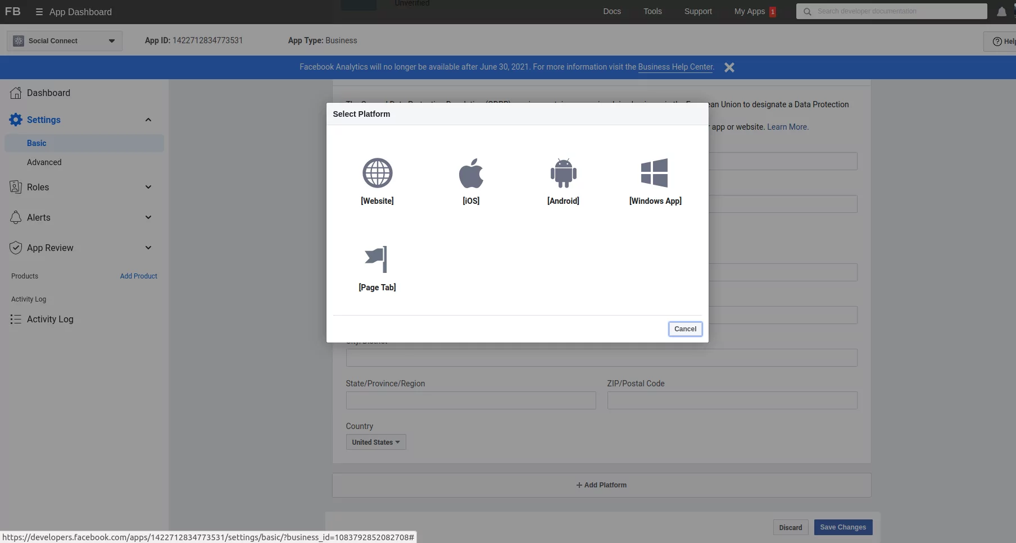Screen dimensions: 1016x543
Task: Go to Dashboard in the sidebar
Action: pyautogui.click(x=48, y=93)
